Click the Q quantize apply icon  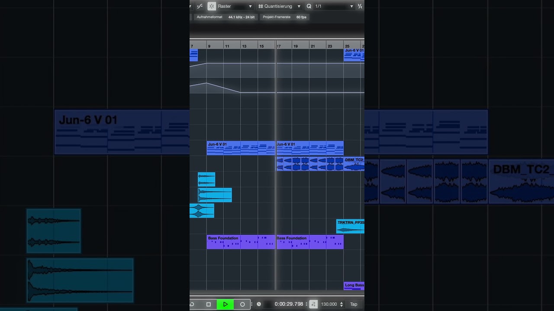(x=309, y=6)
